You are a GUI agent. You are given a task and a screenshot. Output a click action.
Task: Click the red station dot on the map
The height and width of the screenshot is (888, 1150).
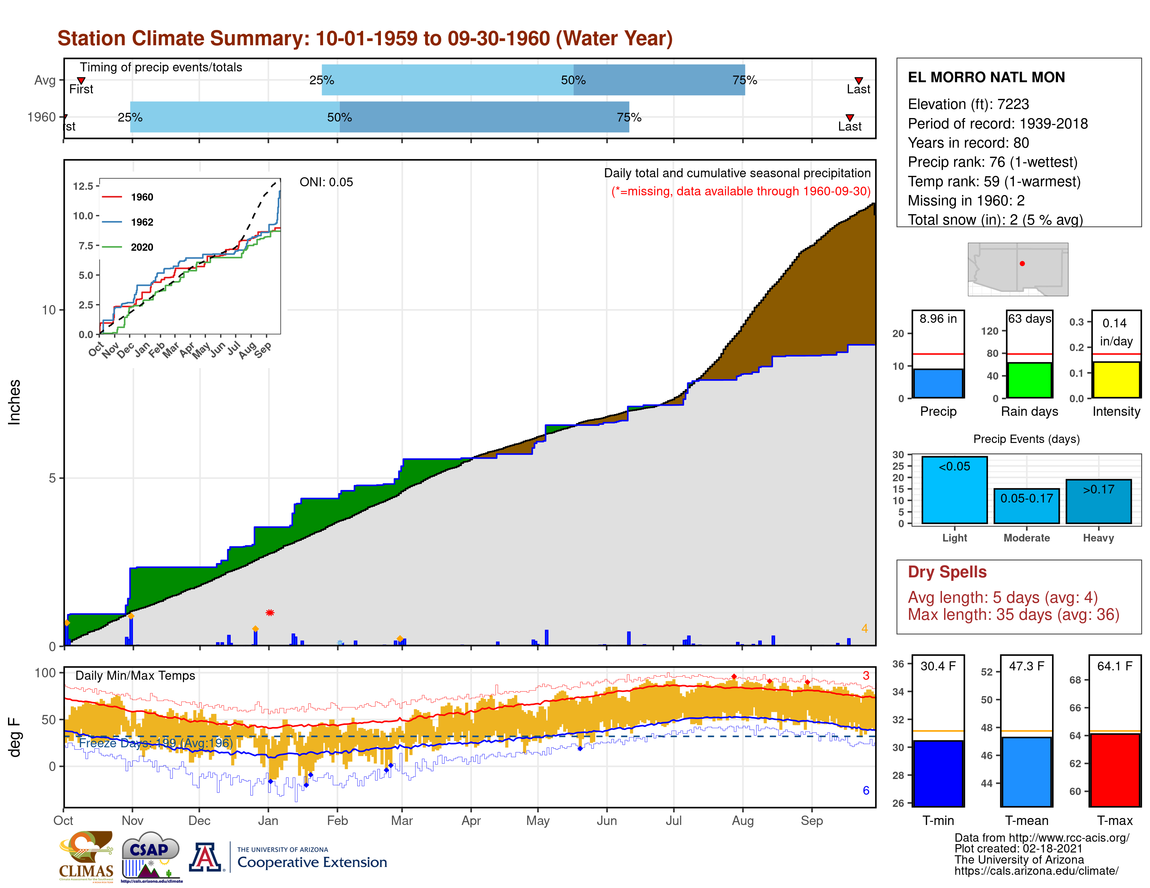(1022, 264)
